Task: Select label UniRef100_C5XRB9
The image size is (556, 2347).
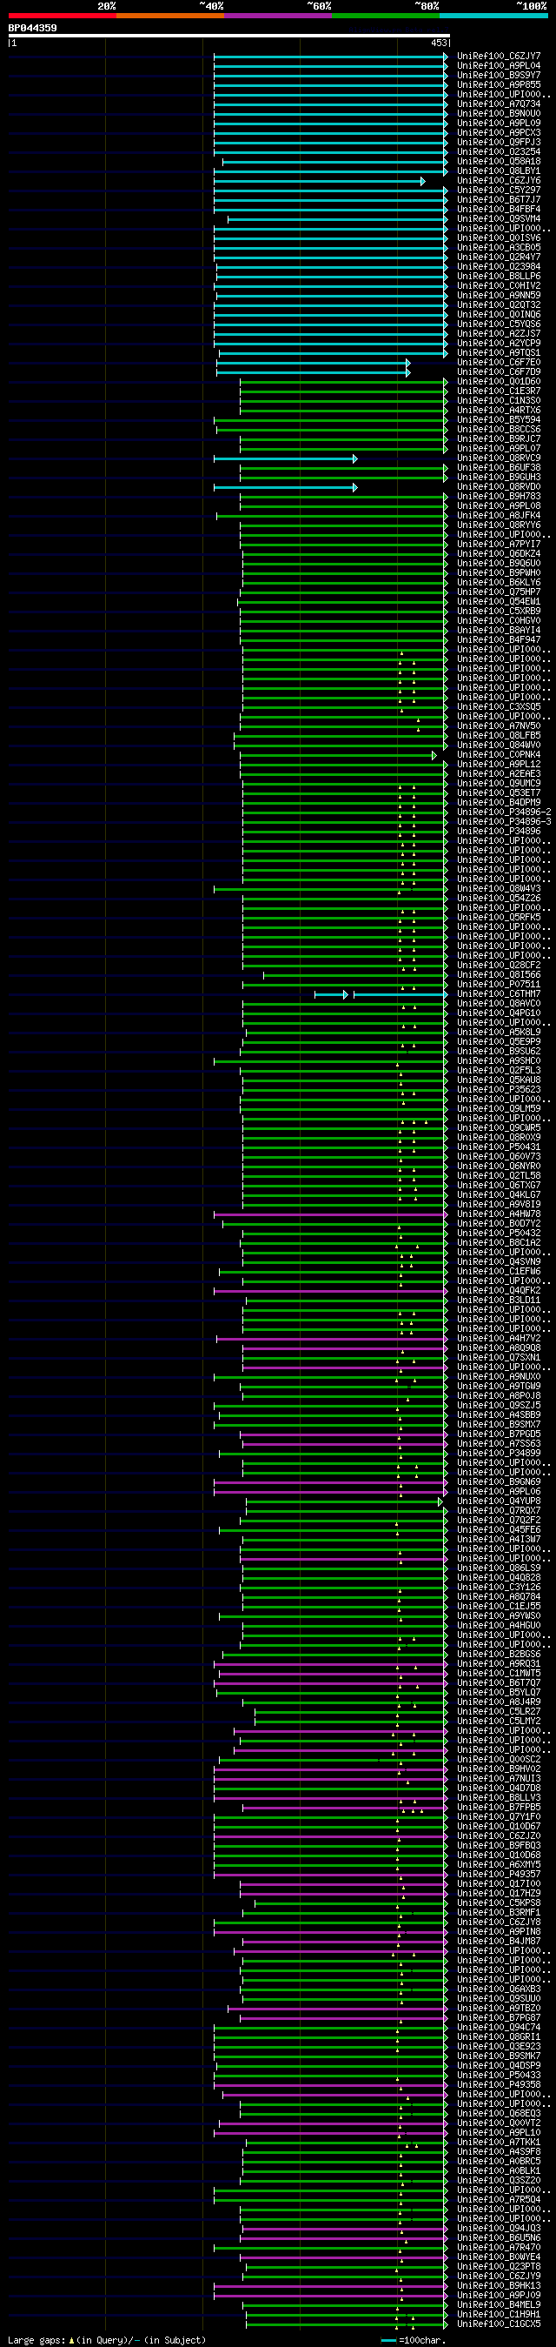Action: tap(499, 612)
